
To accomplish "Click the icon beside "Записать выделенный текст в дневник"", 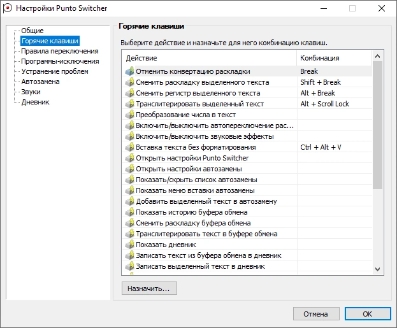I will pos(129,266).
